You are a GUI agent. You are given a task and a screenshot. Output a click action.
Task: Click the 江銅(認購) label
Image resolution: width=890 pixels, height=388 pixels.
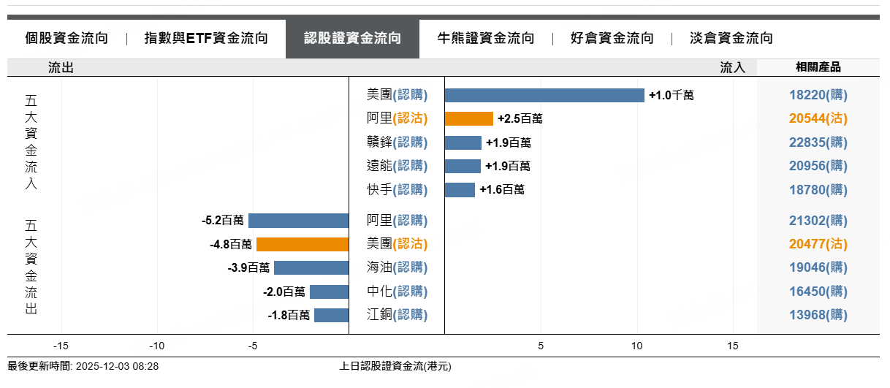pyautogui.click(x=397, y=315)
